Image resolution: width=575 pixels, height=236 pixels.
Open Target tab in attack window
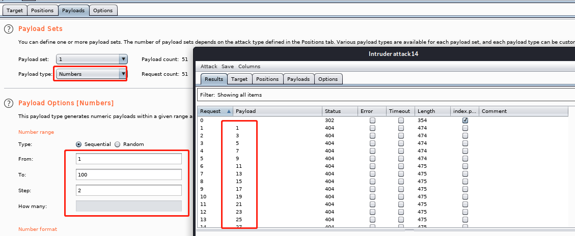239,79
